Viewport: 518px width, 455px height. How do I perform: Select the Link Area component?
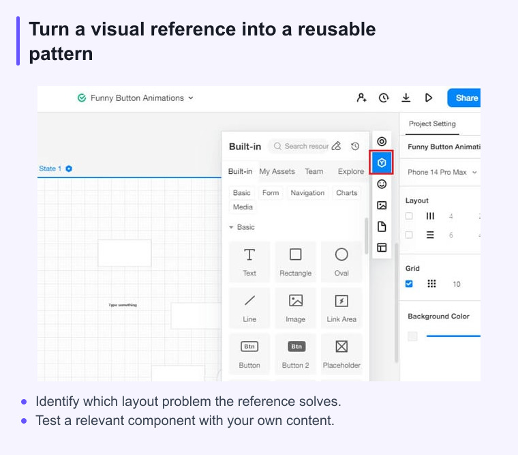point(341,308)
